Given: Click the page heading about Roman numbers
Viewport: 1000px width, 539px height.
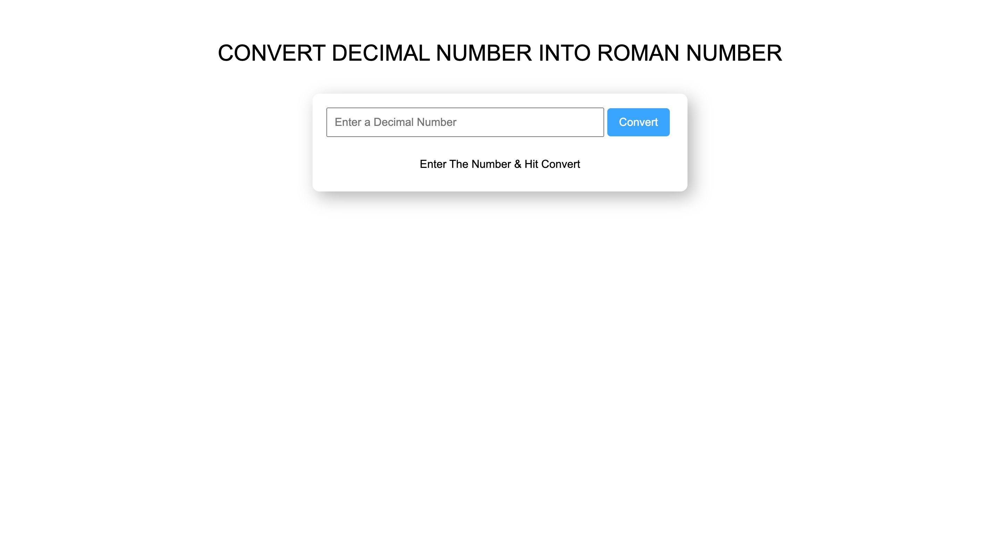Looking at the screenshot, I should (500, 53).
